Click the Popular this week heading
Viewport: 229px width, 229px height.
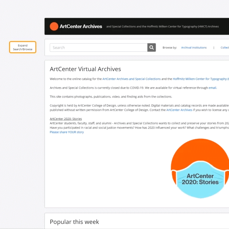coord(74,222)
